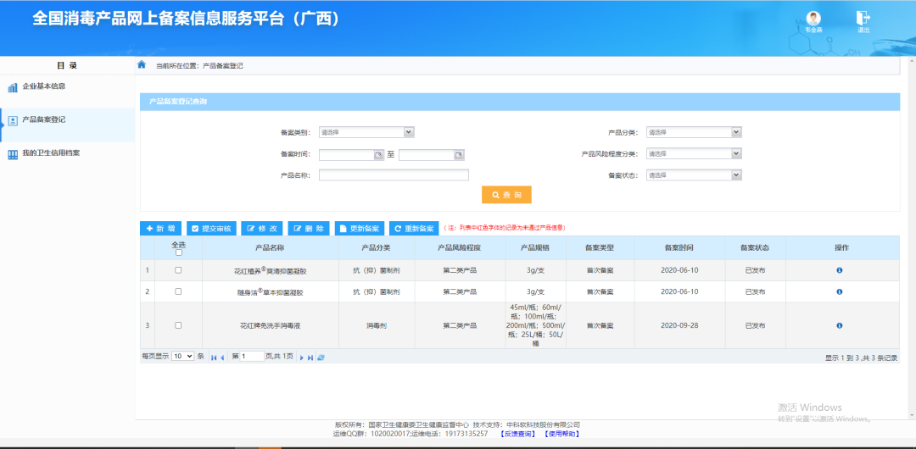Open calendar picker for start date
This screenshot has width=916, height=449.
378,155
